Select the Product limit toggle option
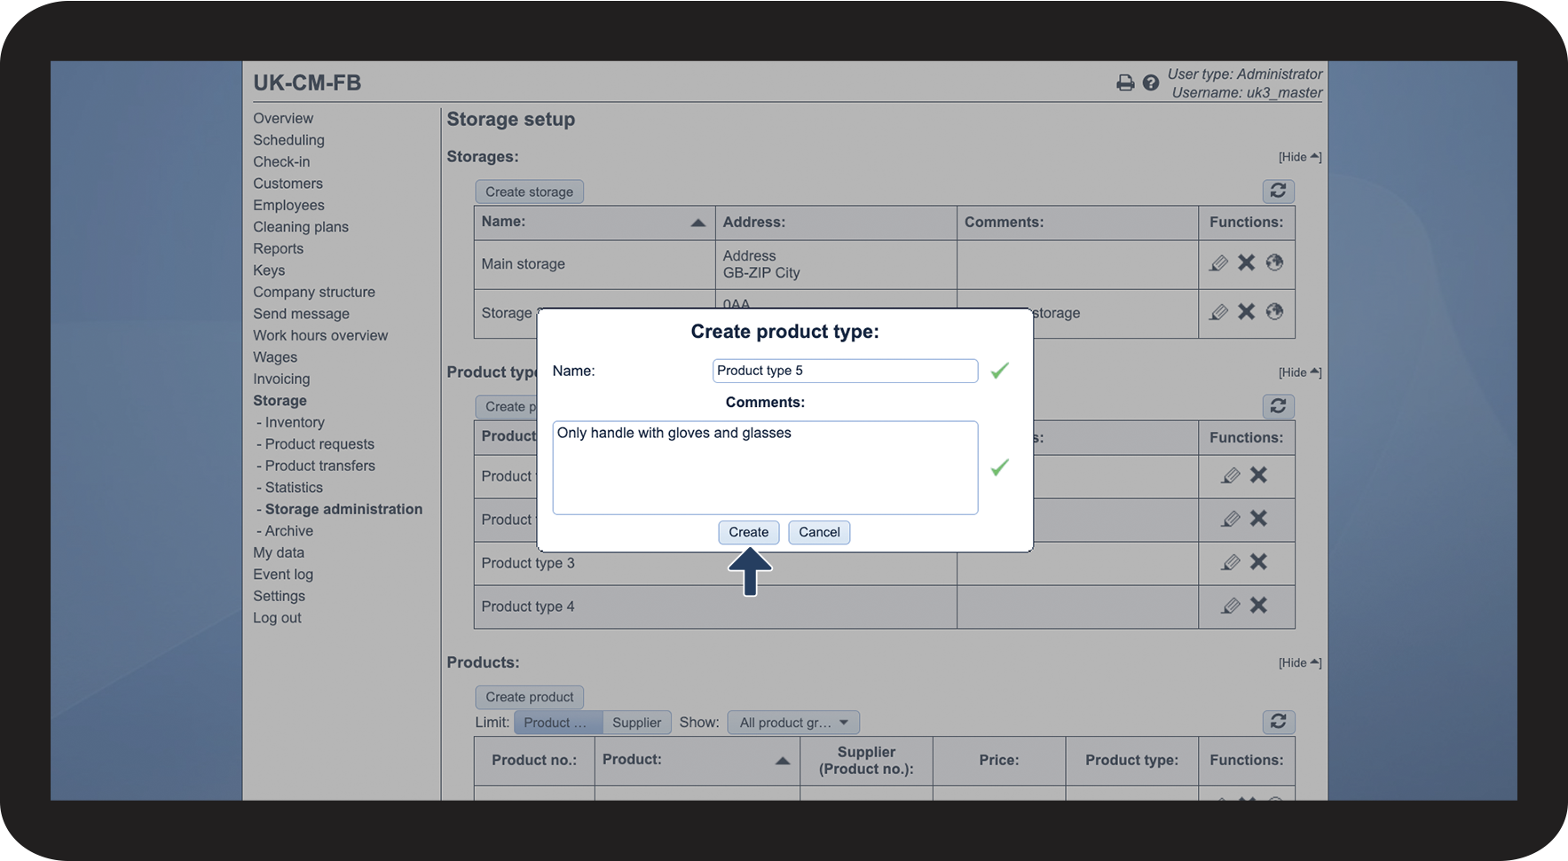 (x=557, y=723)
